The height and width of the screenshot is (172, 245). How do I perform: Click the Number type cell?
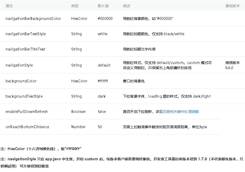coord(78,127)
